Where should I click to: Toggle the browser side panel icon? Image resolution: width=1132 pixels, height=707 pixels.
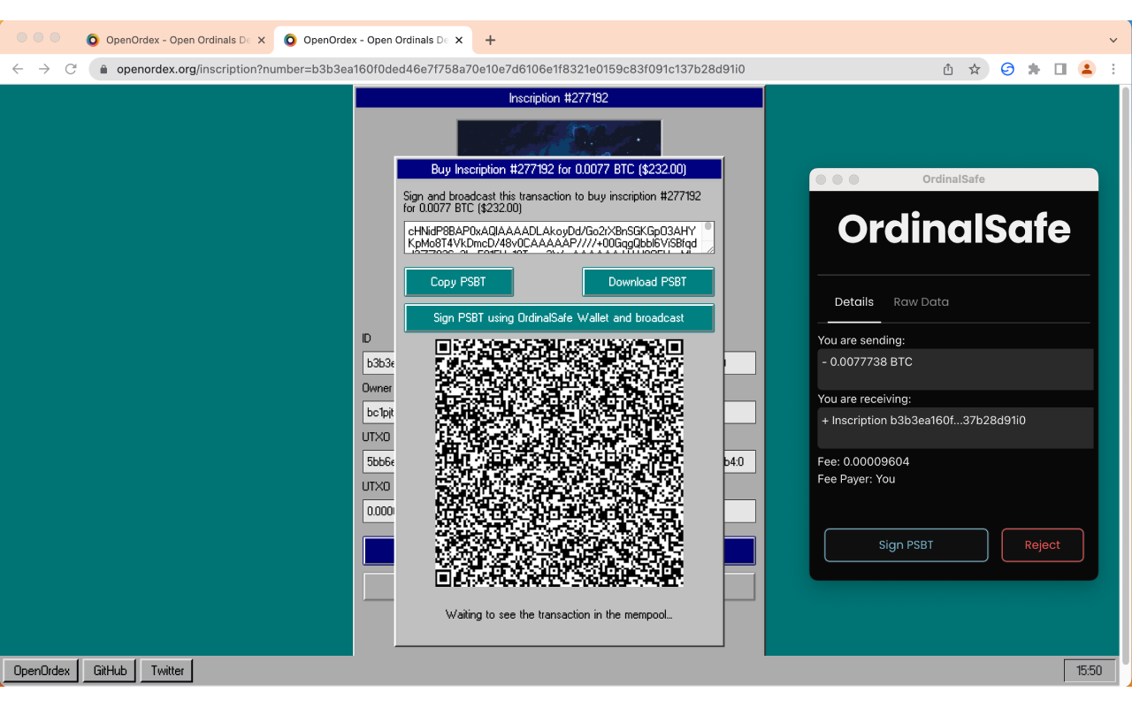[1060, 69]
